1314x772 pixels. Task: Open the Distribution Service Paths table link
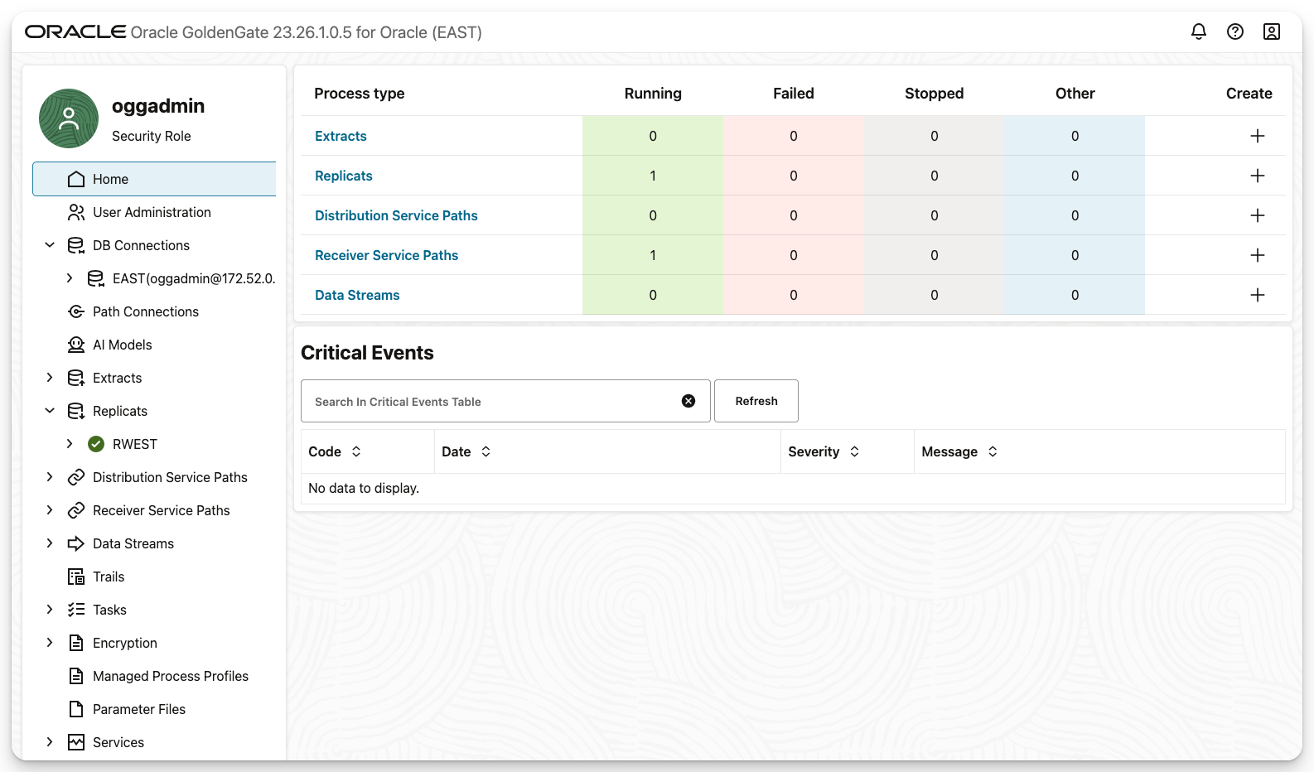396,215
